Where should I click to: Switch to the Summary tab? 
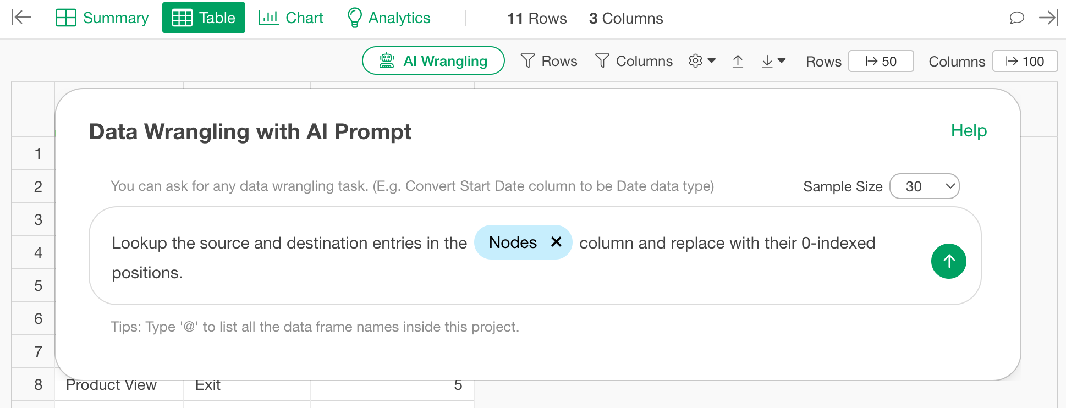pos(102,18)
